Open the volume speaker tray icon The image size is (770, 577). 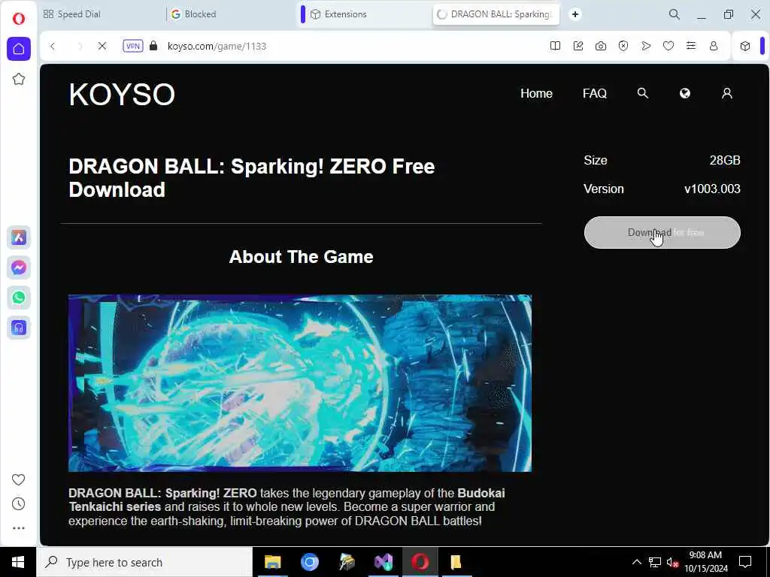tap(671, 562)
